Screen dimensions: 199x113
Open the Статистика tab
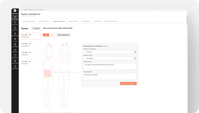tap(98, 21)
